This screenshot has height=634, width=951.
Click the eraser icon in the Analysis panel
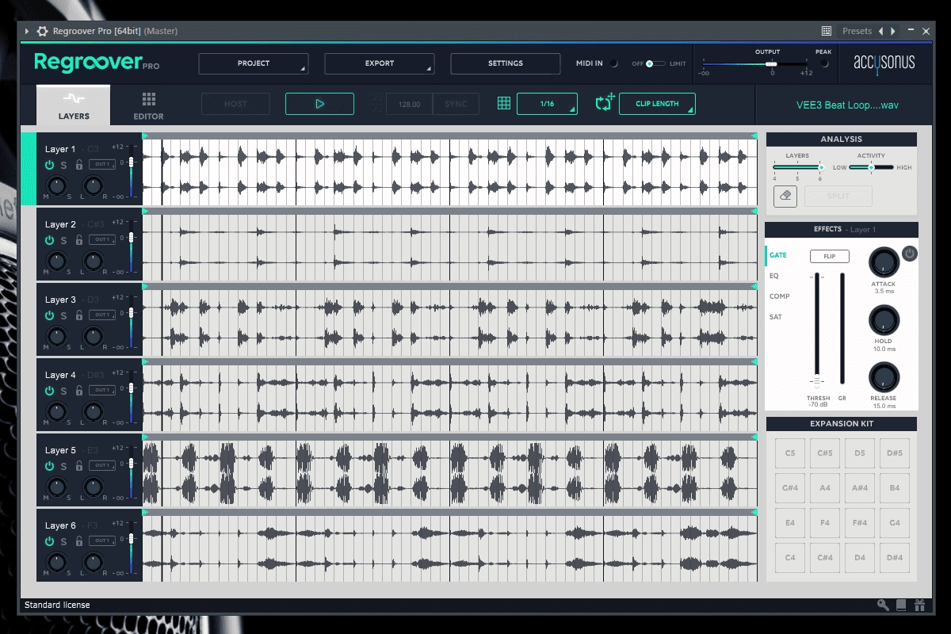[x=785, y=196]
